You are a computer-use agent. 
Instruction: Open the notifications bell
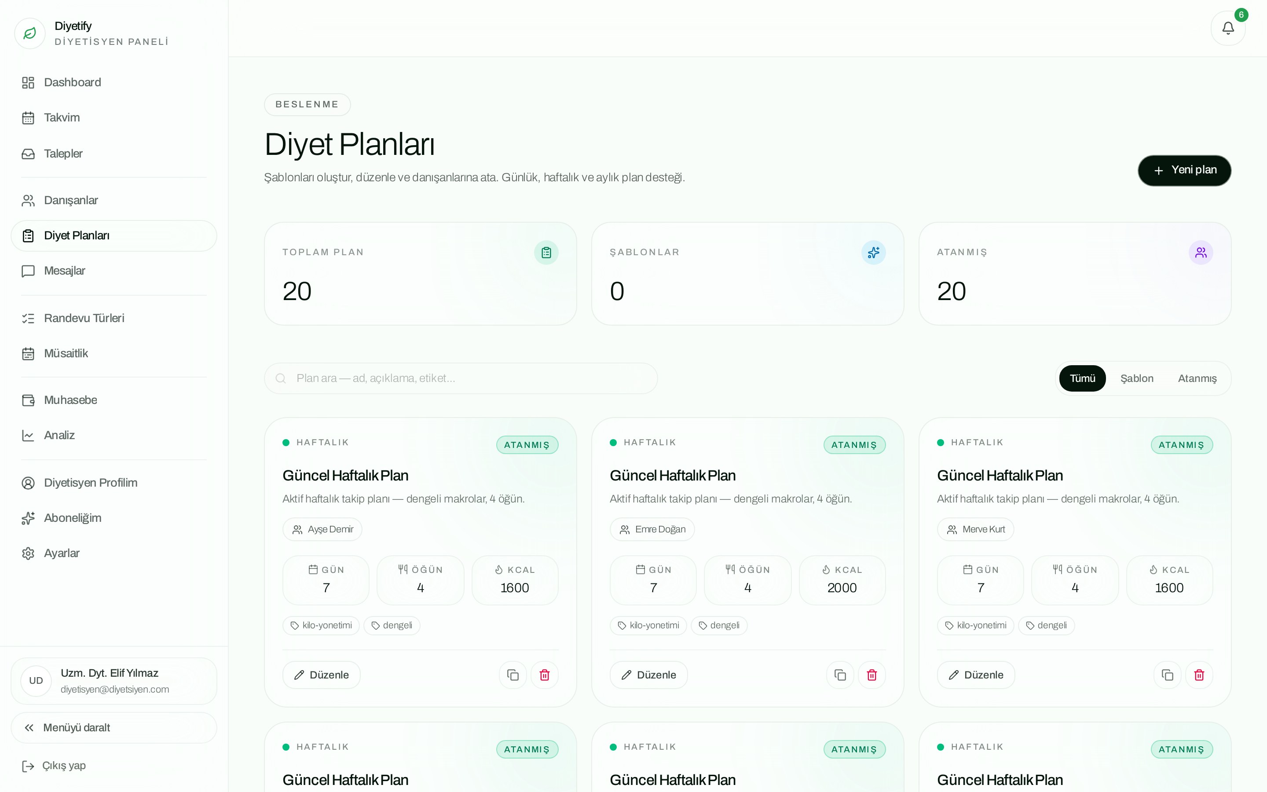point(1228,28)
